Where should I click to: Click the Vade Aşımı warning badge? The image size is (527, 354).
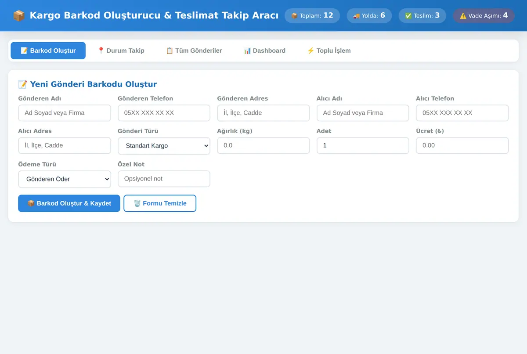tap(484, 15)
